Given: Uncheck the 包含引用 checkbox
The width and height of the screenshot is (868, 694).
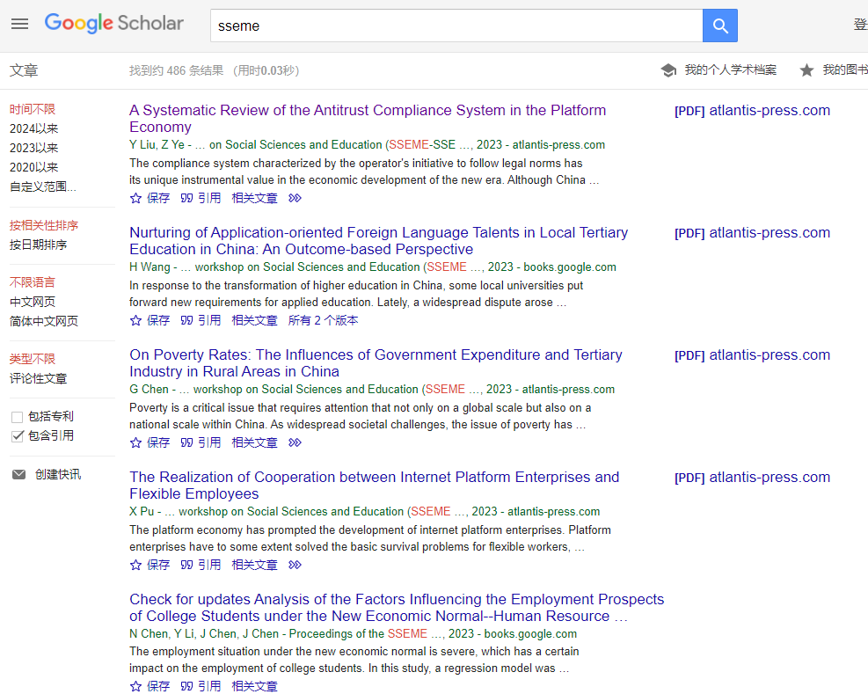Looking at the screenshot, I should tap(18, 436).
